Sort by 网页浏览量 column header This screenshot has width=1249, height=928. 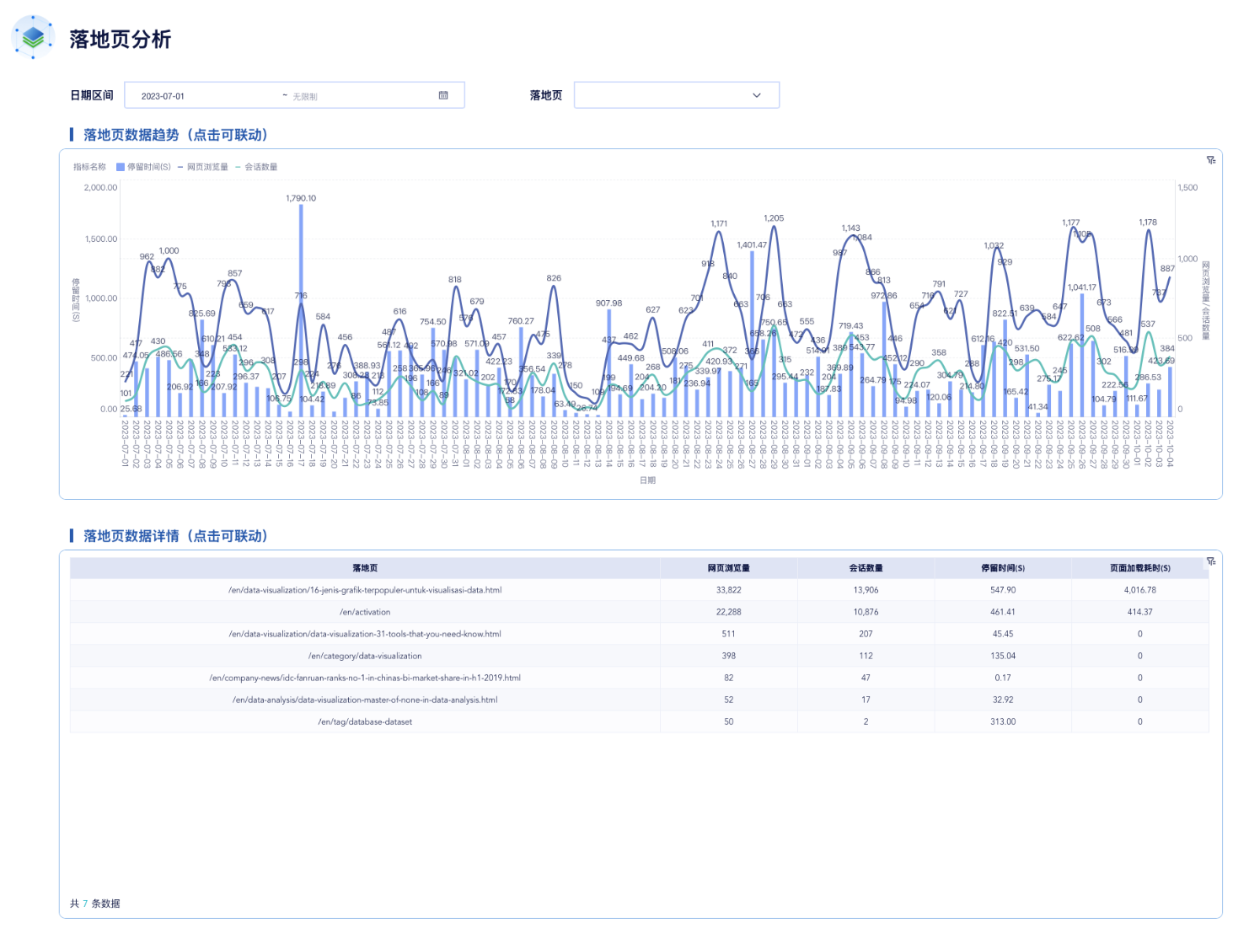(728, 568)
